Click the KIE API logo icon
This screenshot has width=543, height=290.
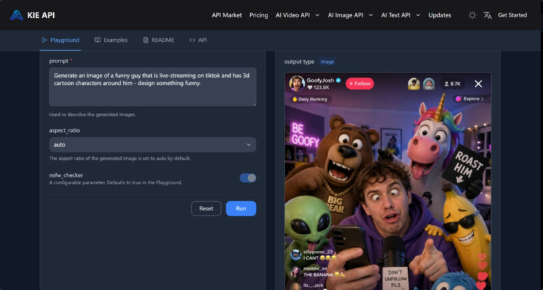pos(17,15)
